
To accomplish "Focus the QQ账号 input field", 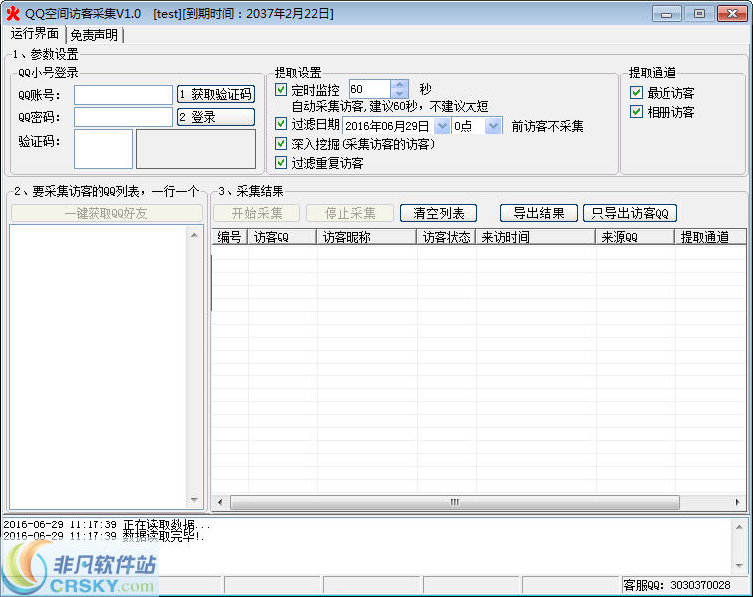I will [x=123, y=95].
